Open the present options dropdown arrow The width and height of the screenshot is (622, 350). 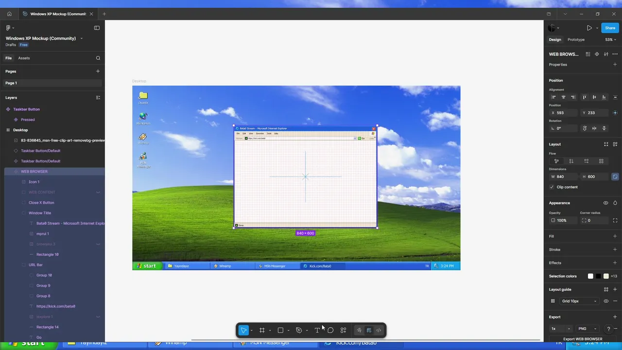[597, 28]
